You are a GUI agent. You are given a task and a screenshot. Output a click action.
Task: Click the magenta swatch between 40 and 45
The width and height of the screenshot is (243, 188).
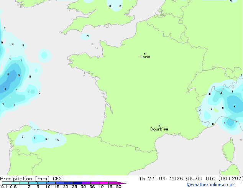click(104, 183)
